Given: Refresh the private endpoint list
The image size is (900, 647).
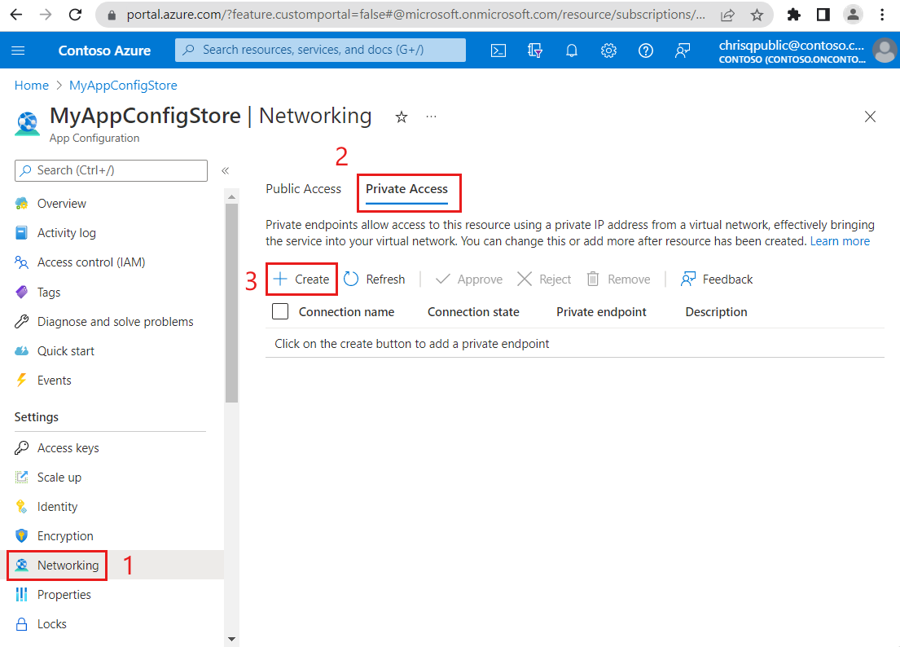Looking at the screenshot, I should (x=375, y=279).
